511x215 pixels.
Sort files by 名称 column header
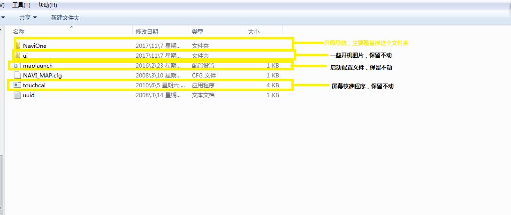point(19,31)
